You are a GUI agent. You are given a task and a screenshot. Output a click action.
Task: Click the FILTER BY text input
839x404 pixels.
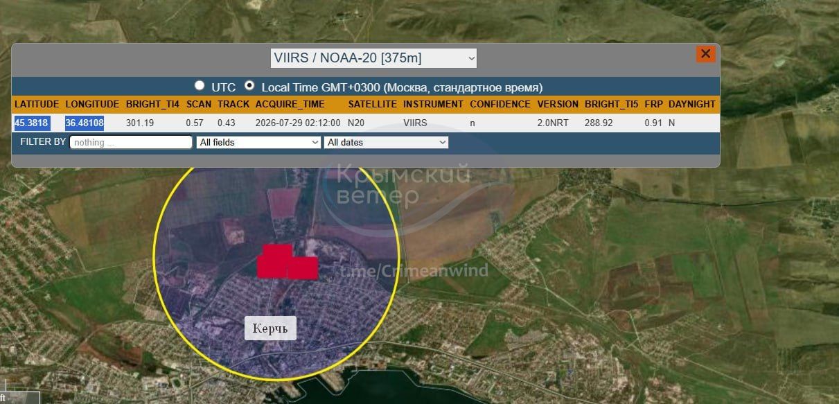click(131, 142)
